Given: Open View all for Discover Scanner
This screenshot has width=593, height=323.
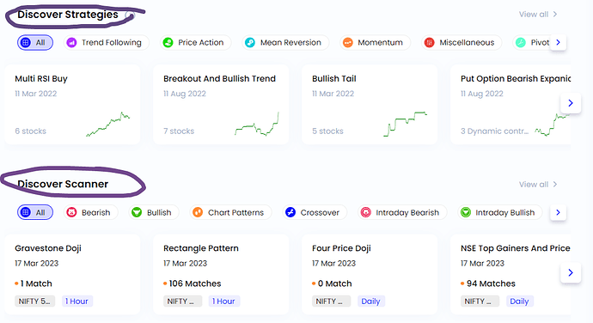Looking at the screenshot, I should click(538, 185).
